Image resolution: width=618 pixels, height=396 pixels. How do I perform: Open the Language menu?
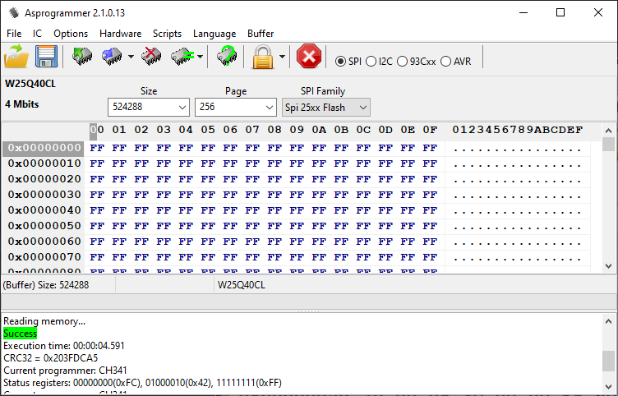[214, 34]
